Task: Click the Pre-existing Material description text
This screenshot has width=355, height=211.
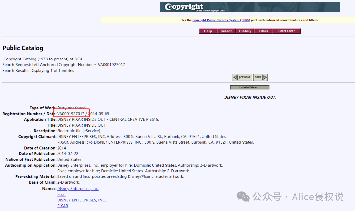Action: click(121, 176)
